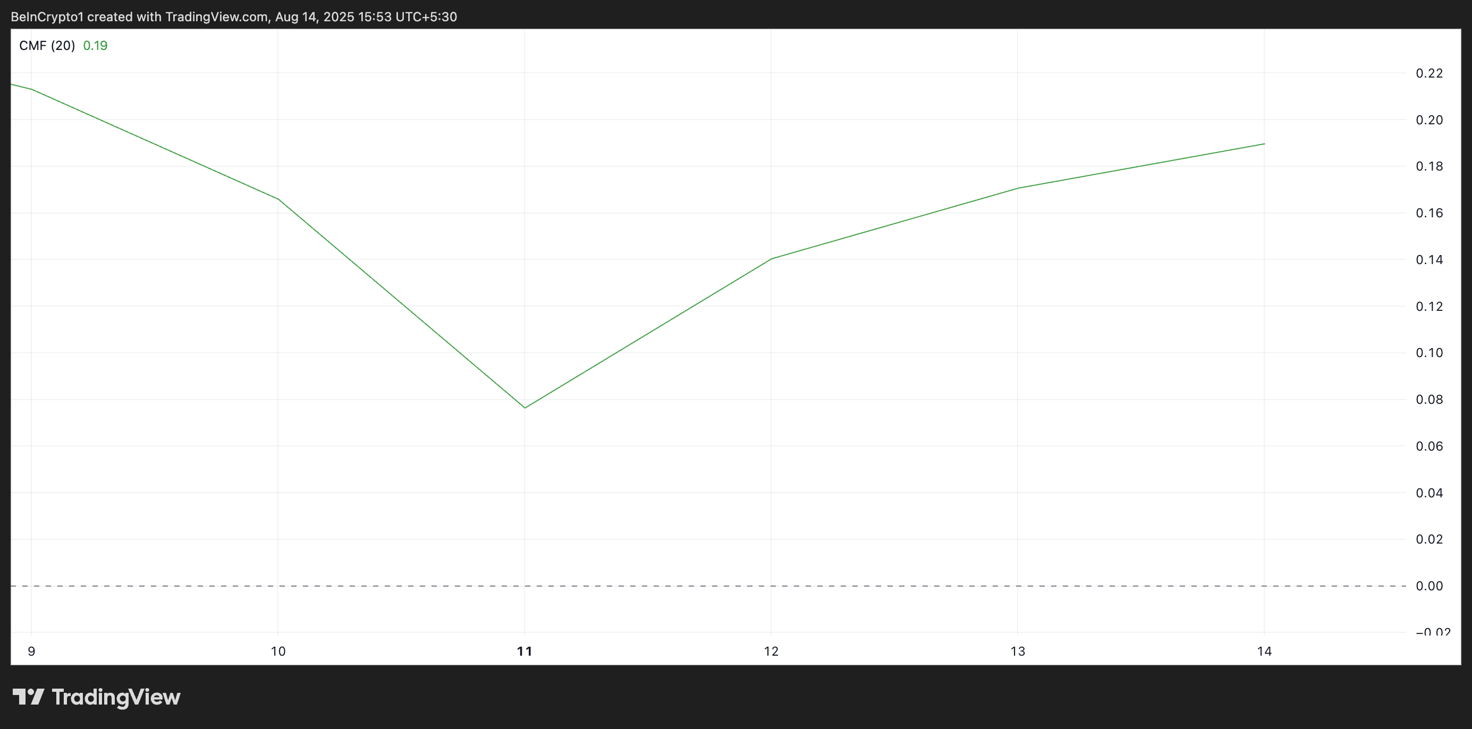
Task: Click the 0.06 price scale label
Action: [x=1429, y=446]
